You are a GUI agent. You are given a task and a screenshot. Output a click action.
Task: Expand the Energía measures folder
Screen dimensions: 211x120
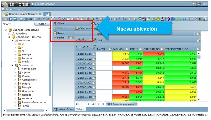click(x=15, y=55)
